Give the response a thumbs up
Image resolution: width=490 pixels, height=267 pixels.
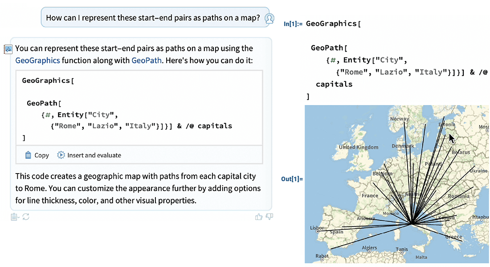[x=258, y=217]
